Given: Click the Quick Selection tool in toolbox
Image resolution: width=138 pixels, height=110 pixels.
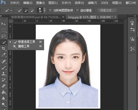Looking at the screenshot, I should [x=4, y=42].
